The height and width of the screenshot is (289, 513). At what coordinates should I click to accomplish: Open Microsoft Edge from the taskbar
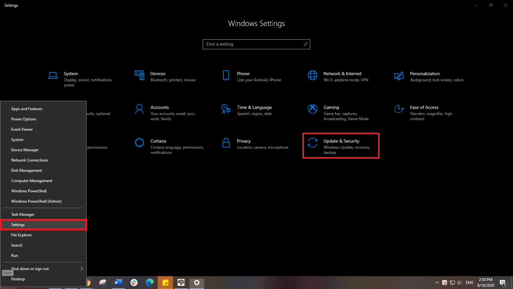149,283
